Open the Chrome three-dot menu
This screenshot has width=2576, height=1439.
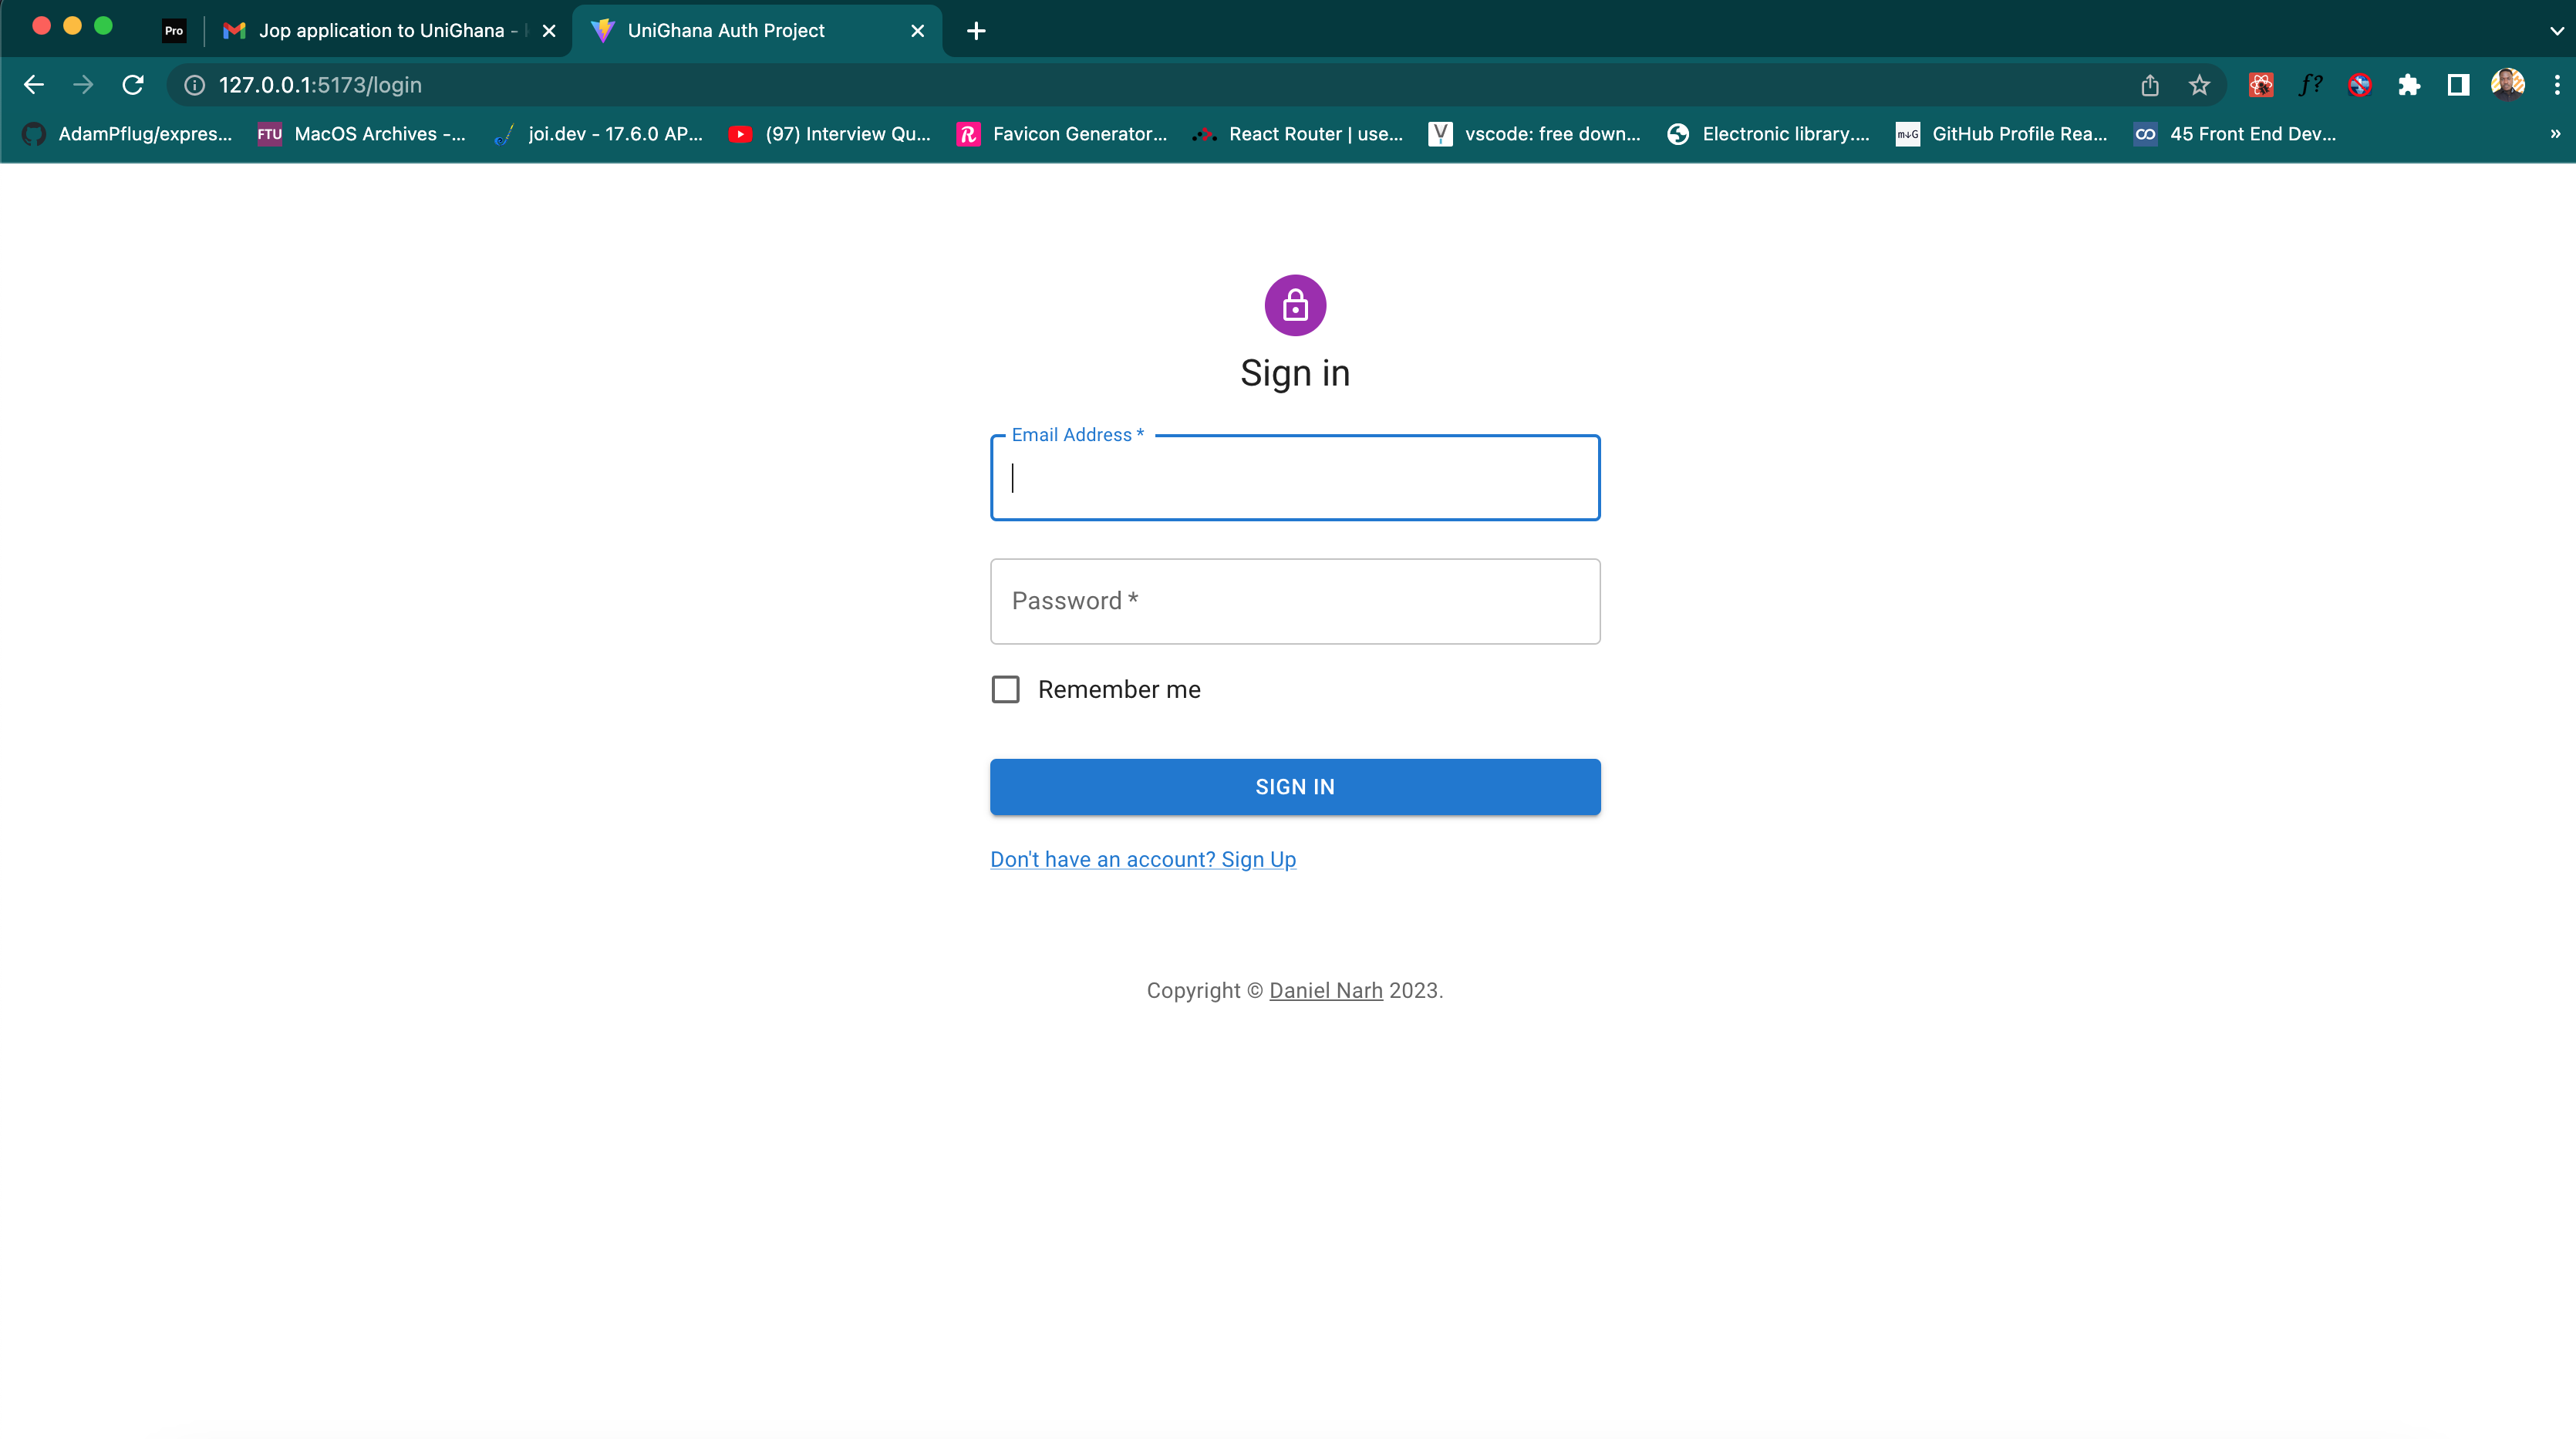pos(2557,85)
